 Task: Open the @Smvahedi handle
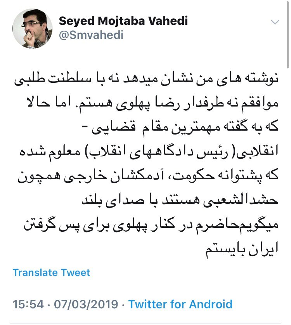91,35
